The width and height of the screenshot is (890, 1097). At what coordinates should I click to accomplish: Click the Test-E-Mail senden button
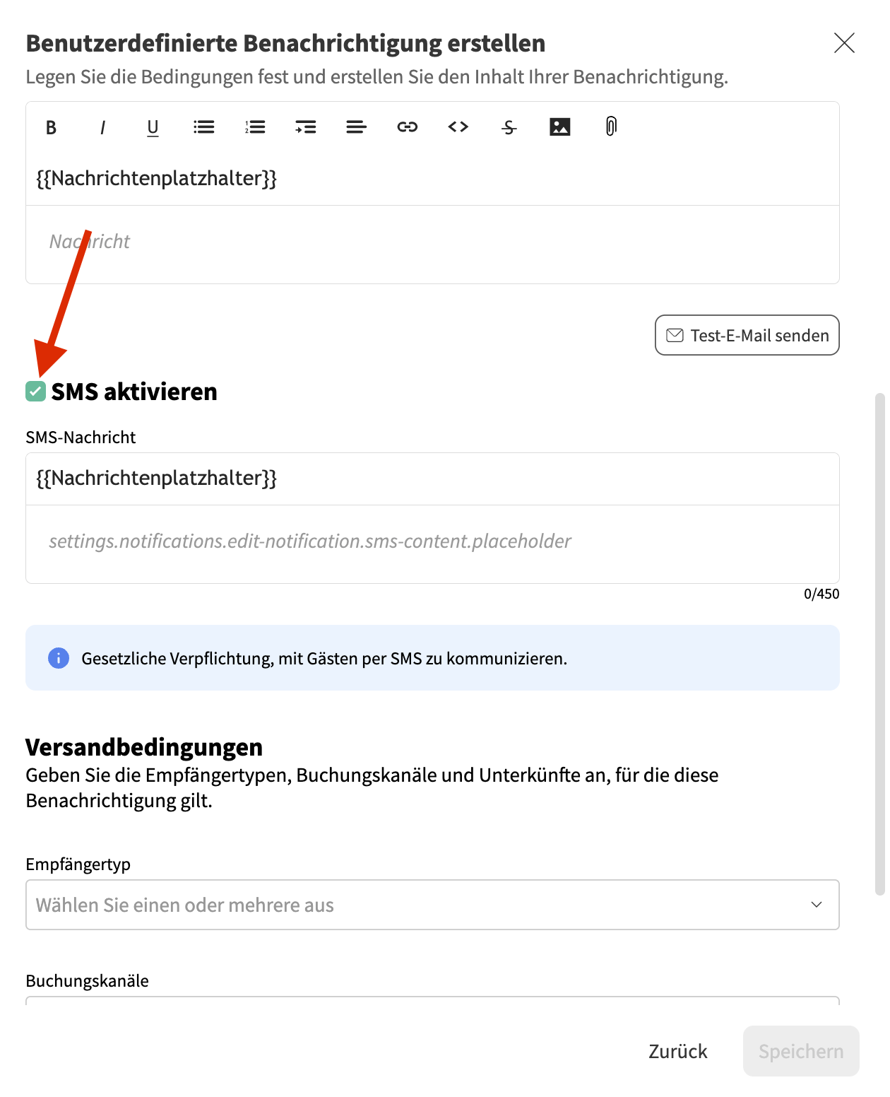point(747,335)
